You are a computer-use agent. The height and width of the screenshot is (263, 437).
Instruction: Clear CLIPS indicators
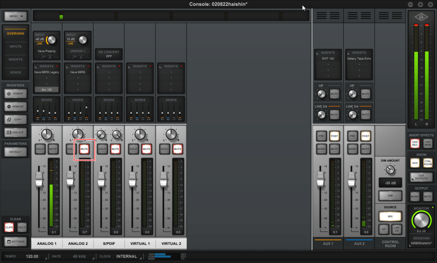click(x=9, y=227)
